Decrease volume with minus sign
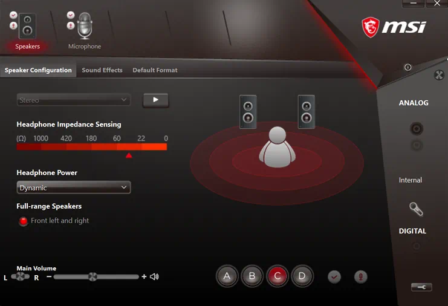 point(49,276)
